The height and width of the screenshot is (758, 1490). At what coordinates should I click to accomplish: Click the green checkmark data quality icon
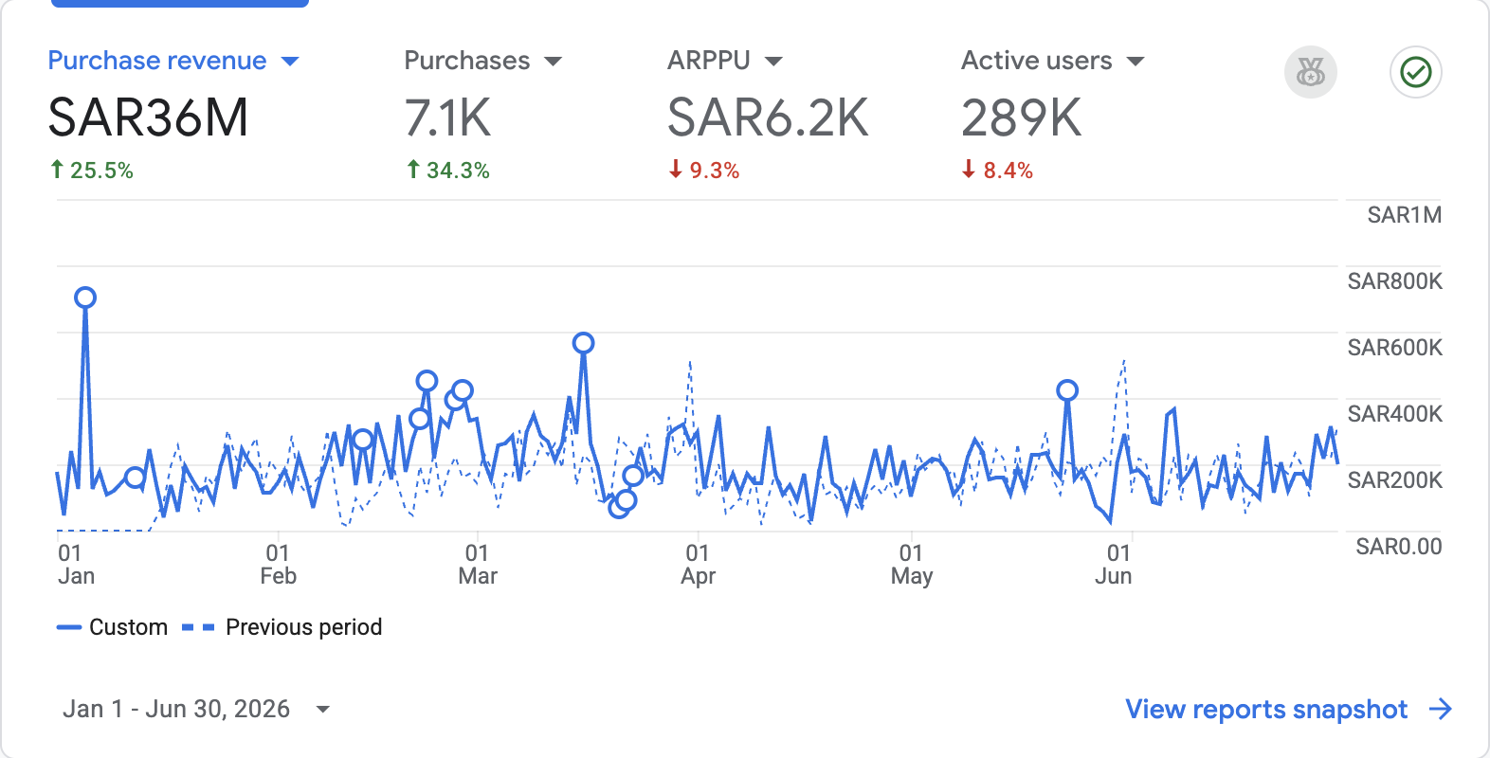point(1416,72)
